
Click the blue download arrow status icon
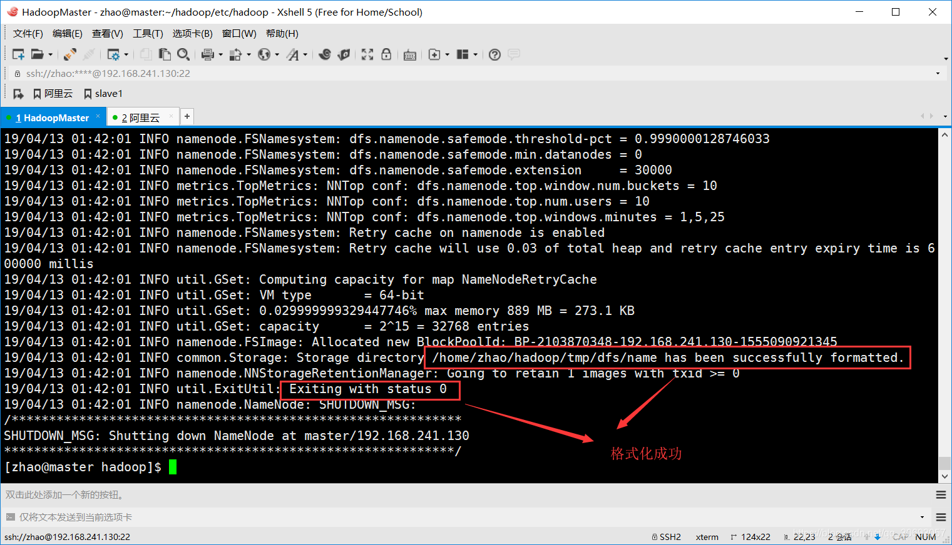(x=878, y=537)
